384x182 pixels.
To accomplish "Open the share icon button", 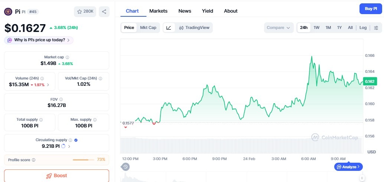I will point(104,12).
